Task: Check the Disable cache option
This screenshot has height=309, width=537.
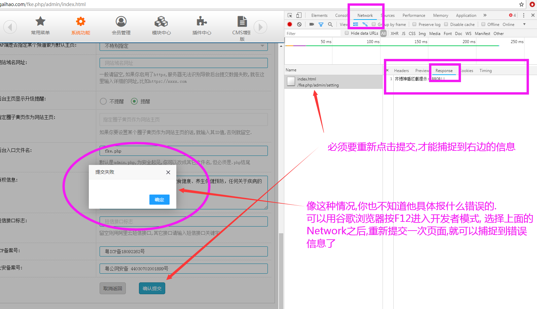Action: click(446, 25)
